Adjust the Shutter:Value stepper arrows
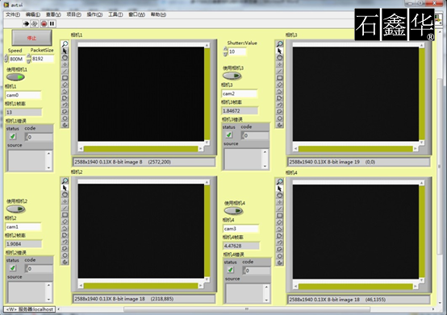The width and height of the screenshot is (447, 315). [x=225, y=52]
